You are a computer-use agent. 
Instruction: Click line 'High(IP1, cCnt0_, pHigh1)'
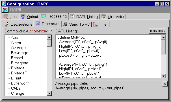(80, 69)
